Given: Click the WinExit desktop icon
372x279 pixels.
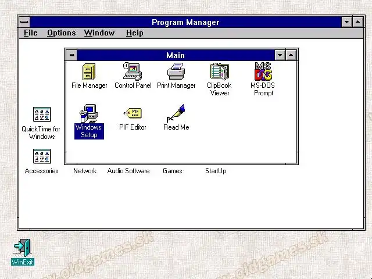Looking at the screenshot, I should click(x=22, y=248).
